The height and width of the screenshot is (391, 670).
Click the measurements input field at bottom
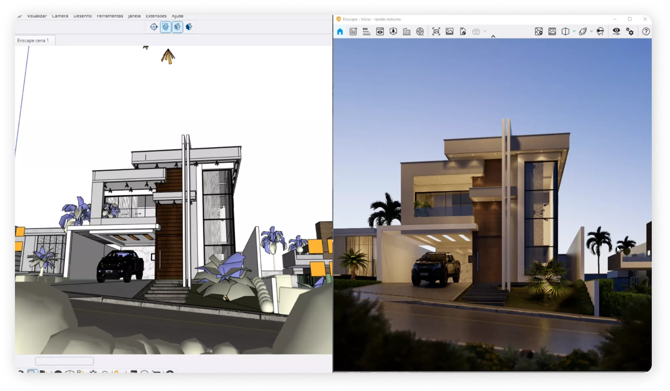64,361
